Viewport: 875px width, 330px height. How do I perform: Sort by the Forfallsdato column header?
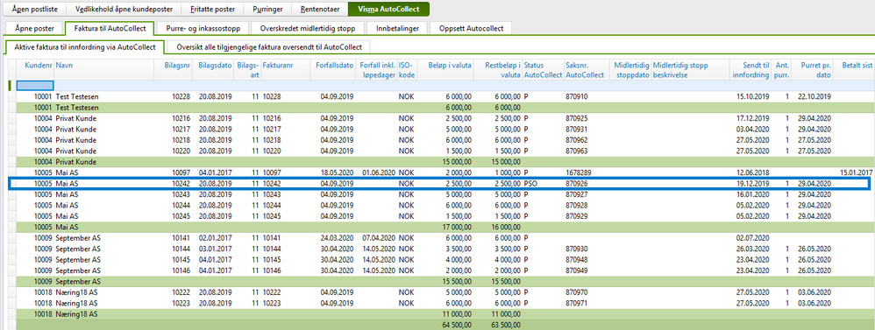point(334,66)
